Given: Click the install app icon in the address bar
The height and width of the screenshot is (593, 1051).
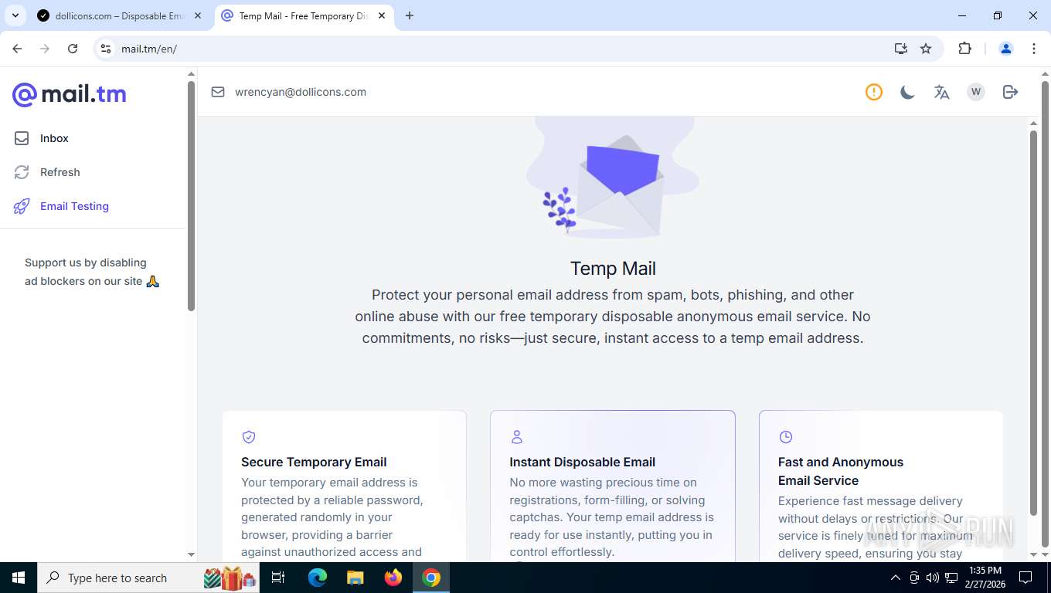Looking at the screenshot, I should tap(901, 49).
